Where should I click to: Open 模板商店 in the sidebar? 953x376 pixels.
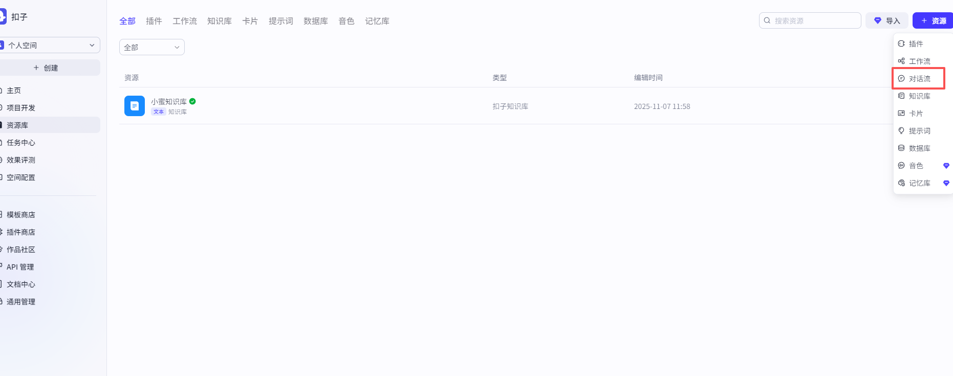click(49, 215)
